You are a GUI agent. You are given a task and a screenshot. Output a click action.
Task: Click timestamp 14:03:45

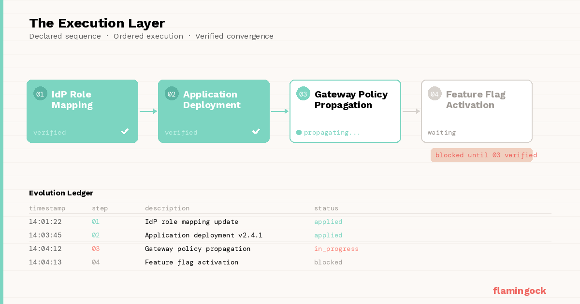(45, 235)
